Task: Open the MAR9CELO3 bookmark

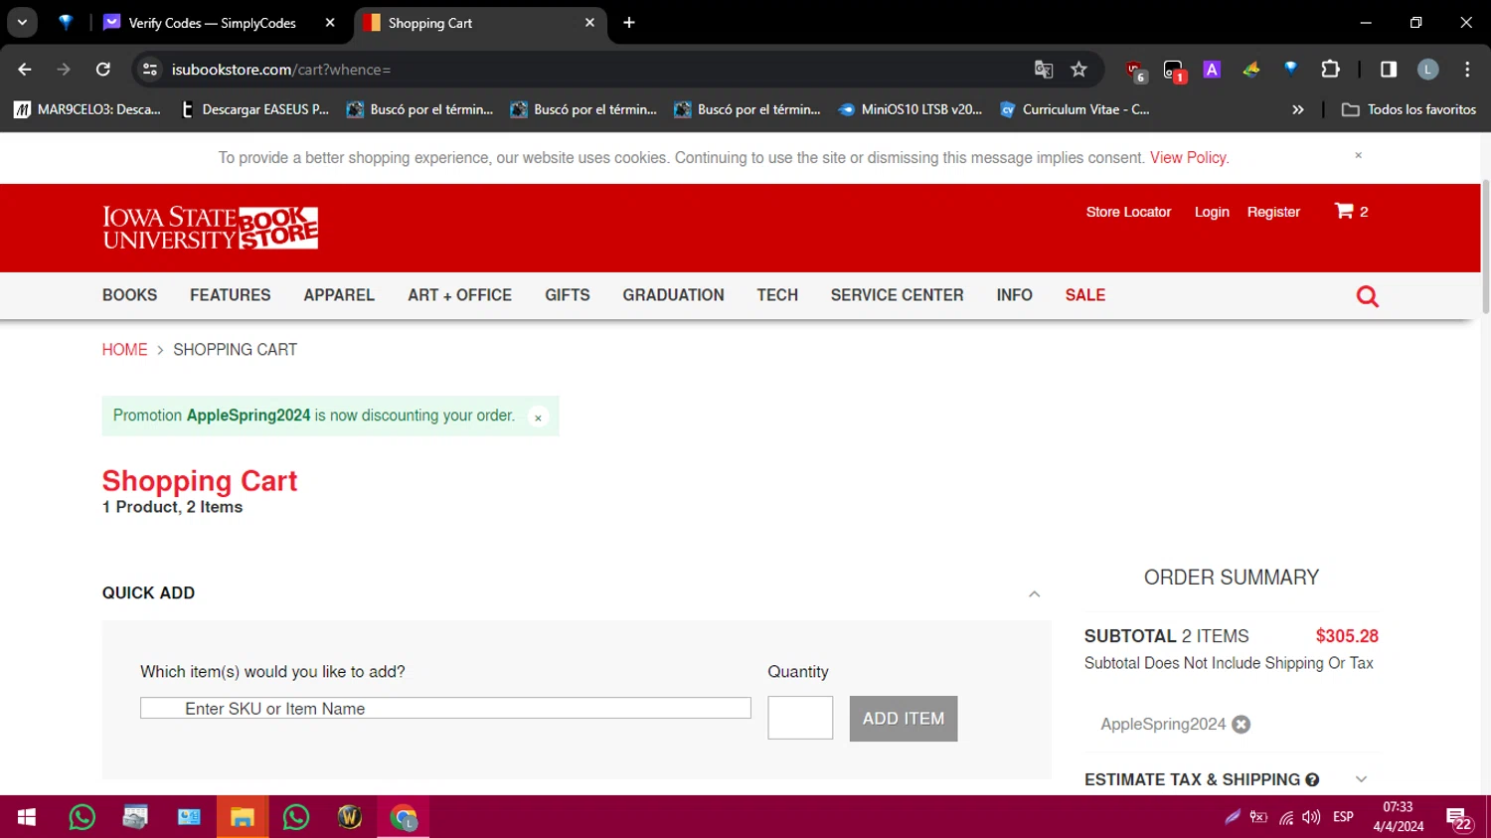Action: [87, 109]
